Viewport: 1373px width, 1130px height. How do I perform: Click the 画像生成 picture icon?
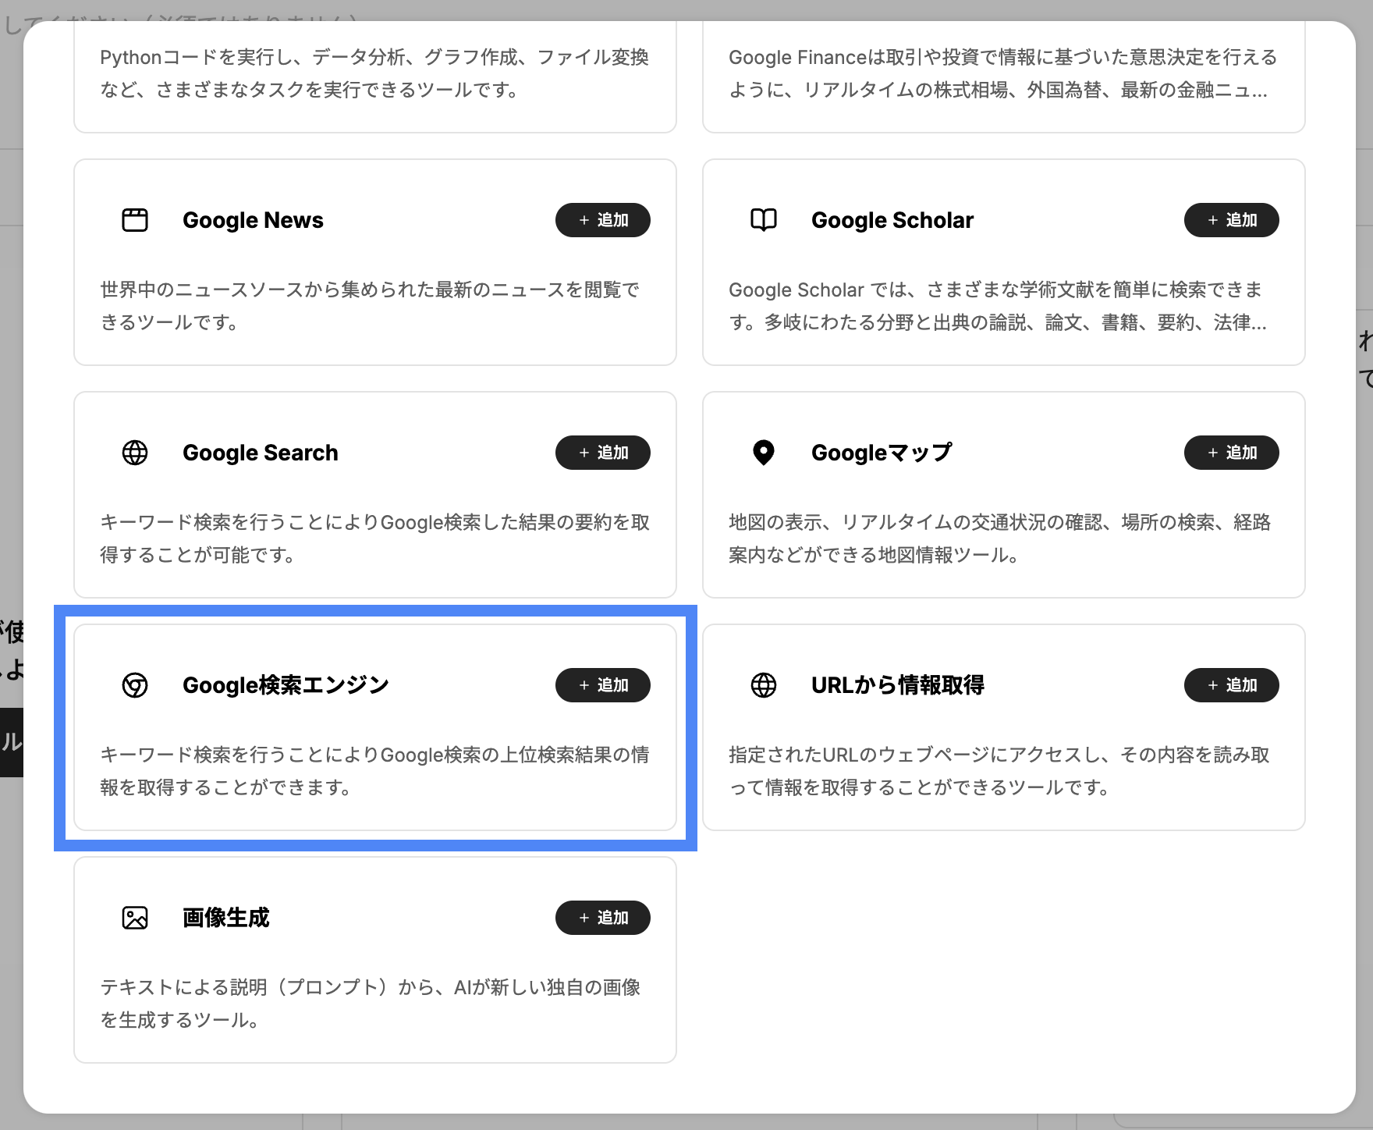coord(135,918)
